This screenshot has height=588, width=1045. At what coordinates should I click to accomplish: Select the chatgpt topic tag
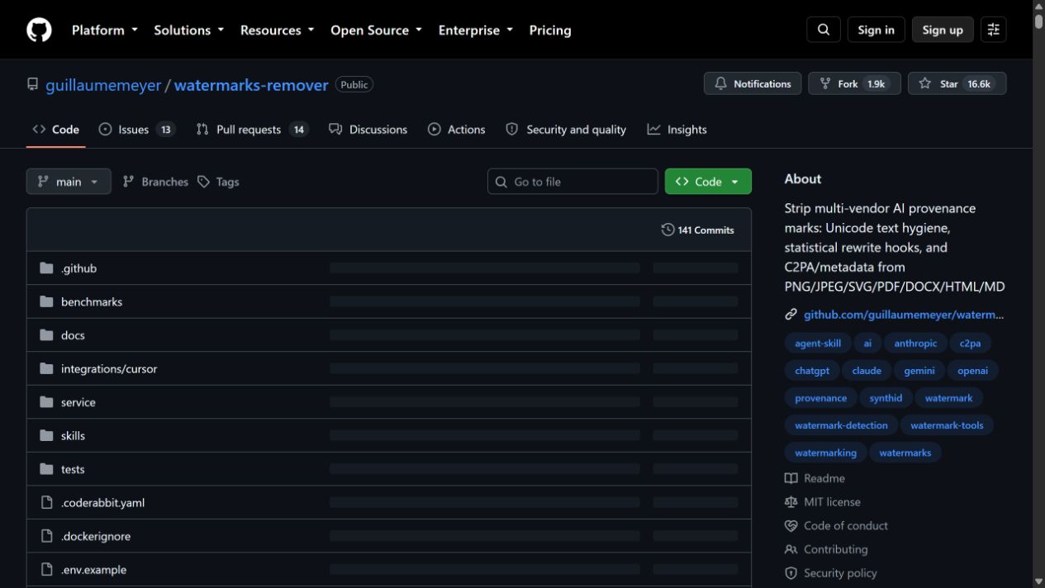812,371
